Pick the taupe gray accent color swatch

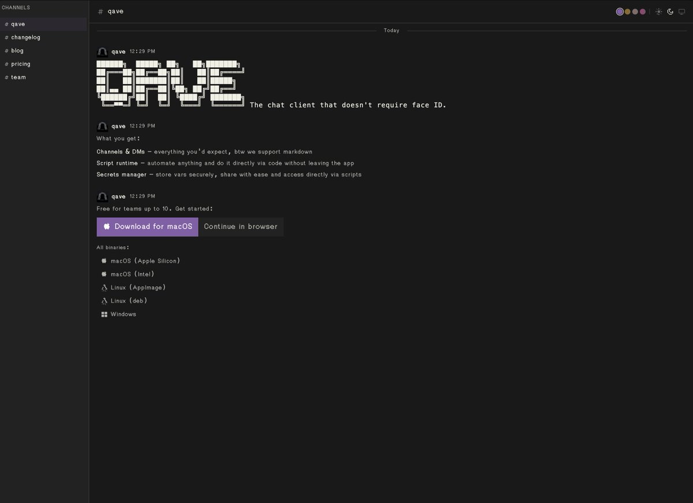point(635,12)
